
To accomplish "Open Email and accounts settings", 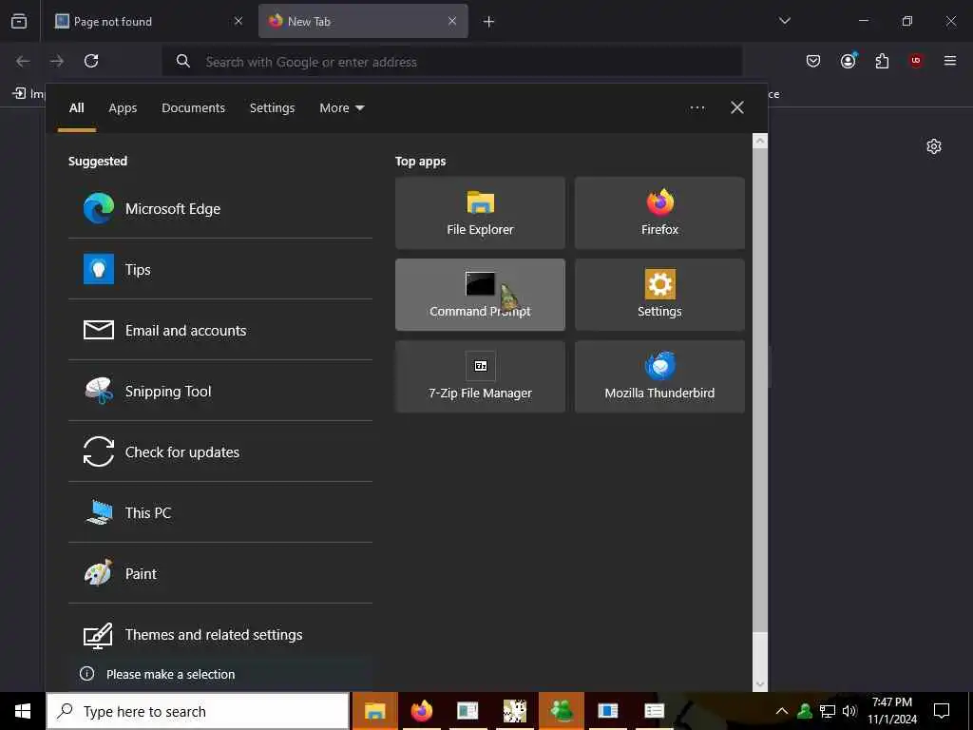I will (220, 330).
